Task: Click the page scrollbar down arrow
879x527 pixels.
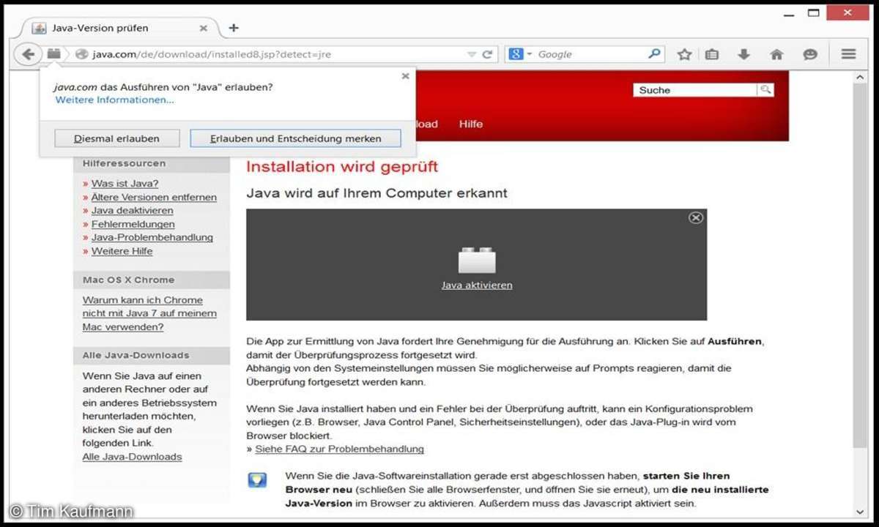Action: pos(860,512)
